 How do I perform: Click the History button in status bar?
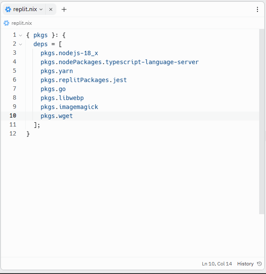point(245,264)
